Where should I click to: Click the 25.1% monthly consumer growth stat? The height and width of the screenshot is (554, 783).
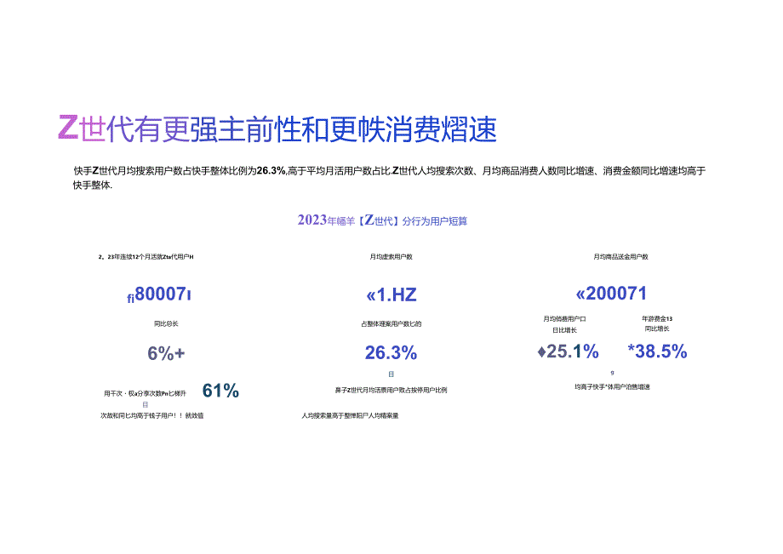[x=566, y=349]
